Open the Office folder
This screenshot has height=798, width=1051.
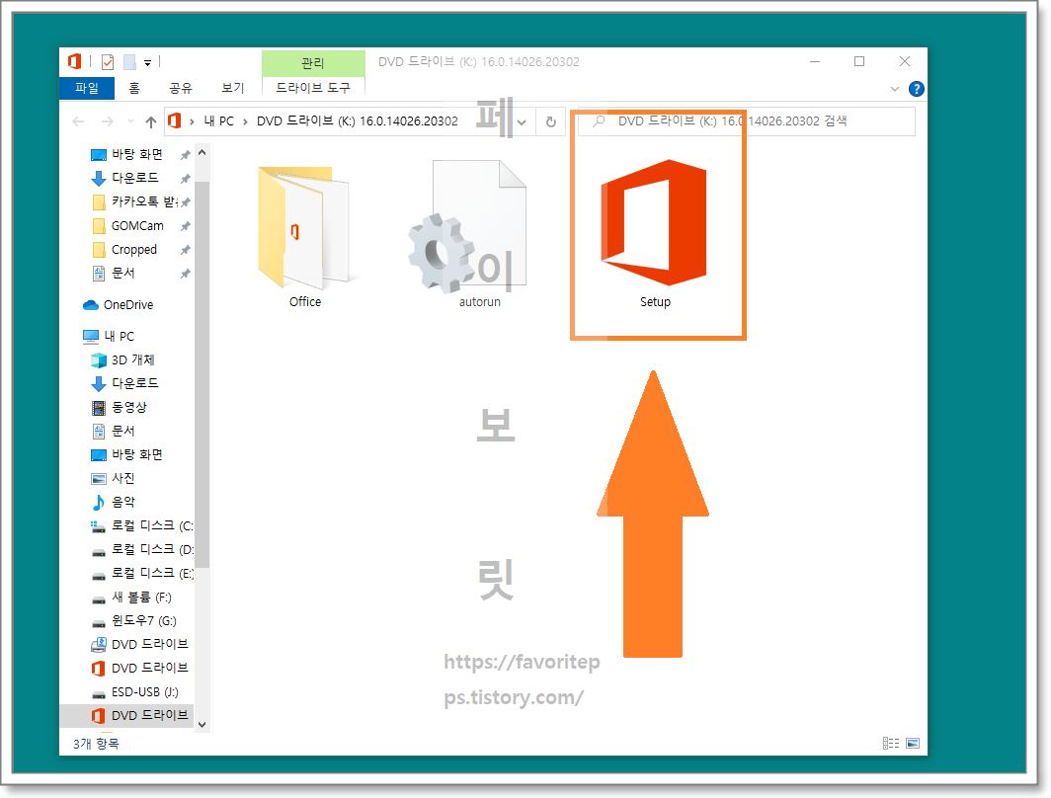pyautogui.click(x=305, y=236)
